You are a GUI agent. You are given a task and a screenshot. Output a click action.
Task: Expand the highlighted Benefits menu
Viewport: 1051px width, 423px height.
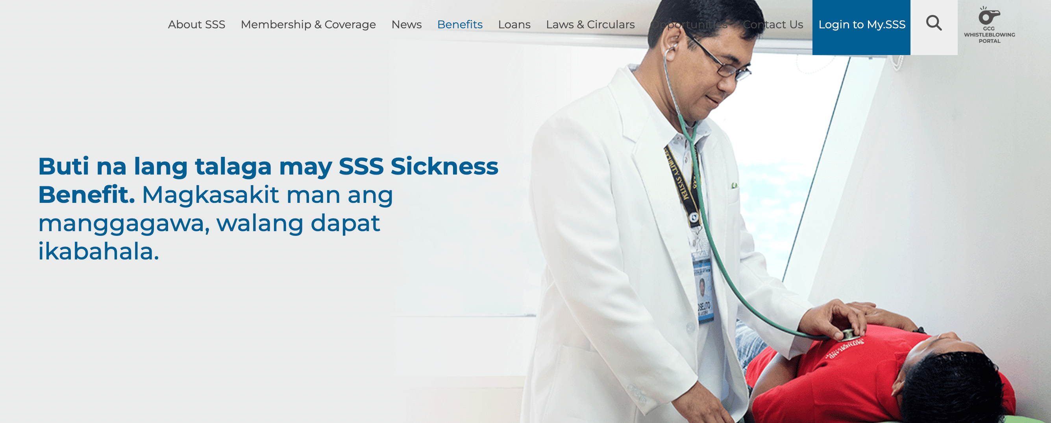coord(460,24)
